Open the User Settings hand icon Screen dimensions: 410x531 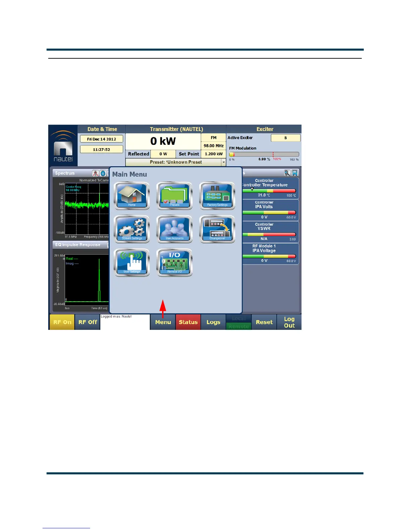pos(132,262)
